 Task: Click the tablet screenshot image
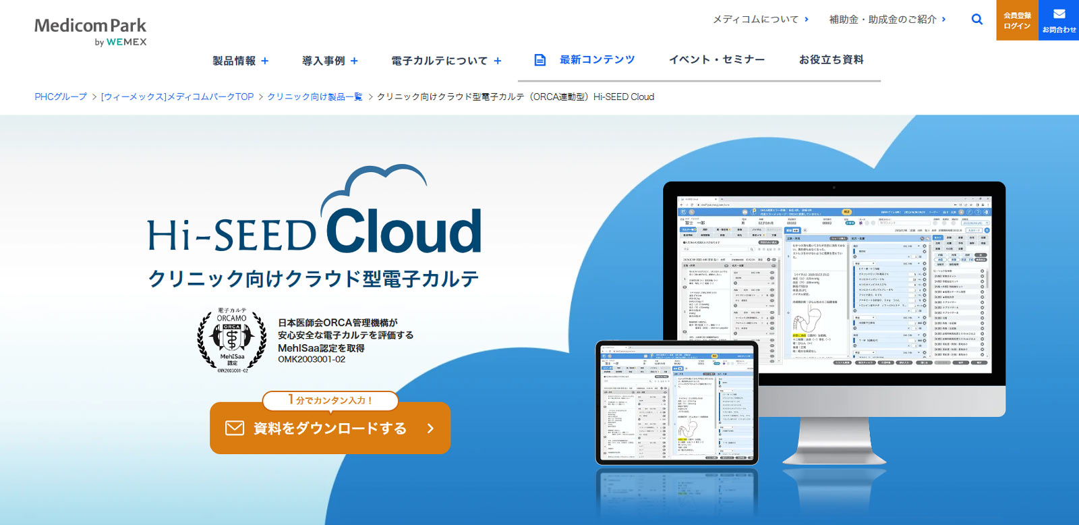[x=677, y=402]
